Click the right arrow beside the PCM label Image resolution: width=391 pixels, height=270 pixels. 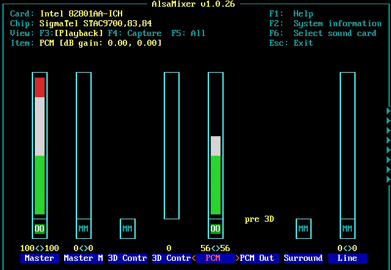pyautogui.click(x=238, y=258)
